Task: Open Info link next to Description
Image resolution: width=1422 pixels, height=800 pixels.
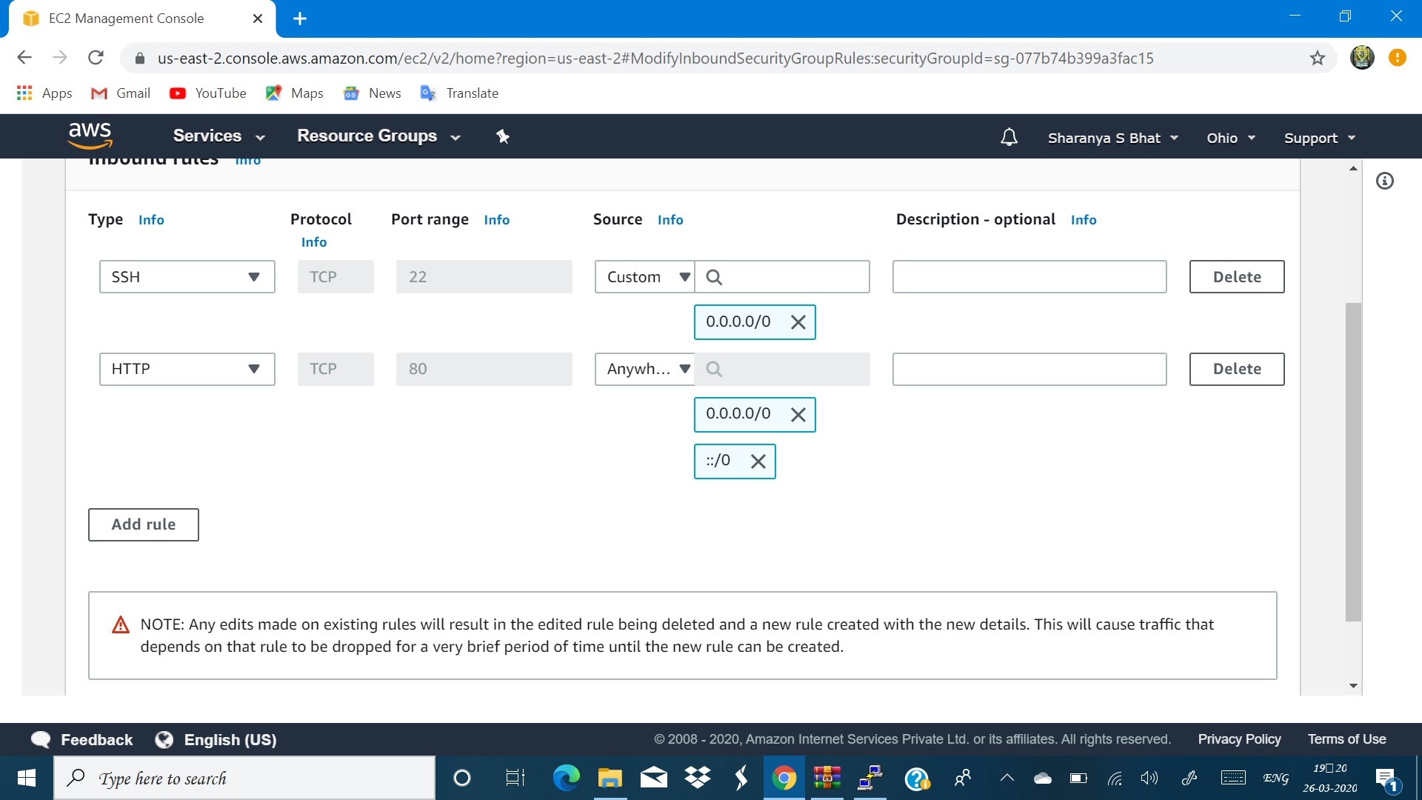Action: 1084,220
